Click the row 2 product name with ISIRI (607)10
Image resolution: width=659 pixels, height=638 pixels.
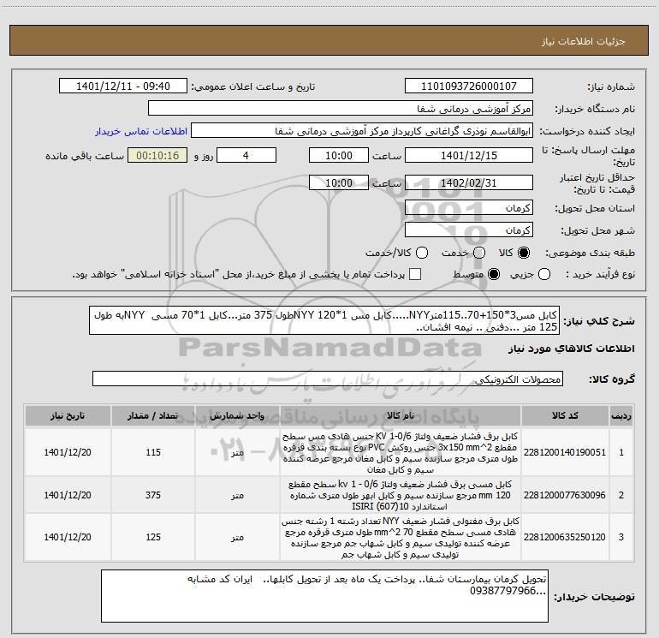401,495
